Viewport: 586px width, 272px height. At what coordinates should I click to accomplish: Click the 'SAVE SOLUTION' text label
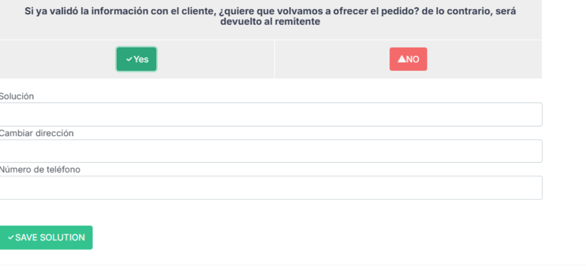(50, 238)
